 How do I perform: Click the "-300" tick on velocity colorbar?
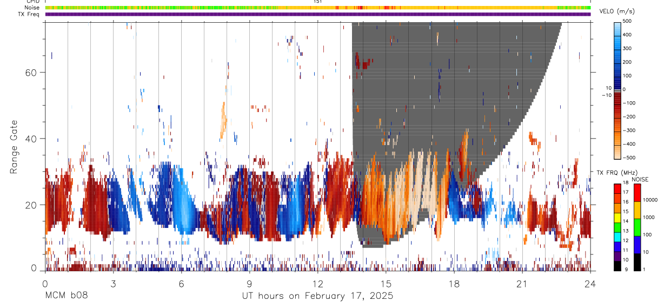point(629,130)
